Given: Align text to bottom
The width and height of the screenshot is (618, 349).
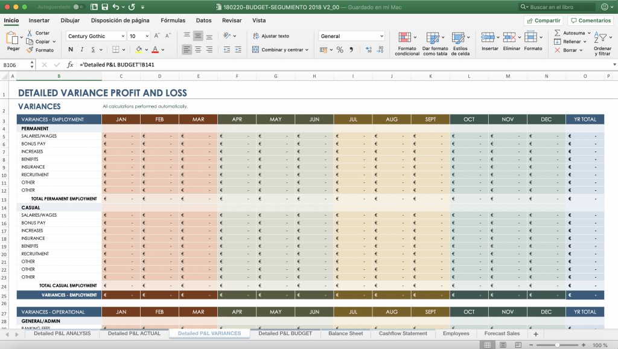Looking at the screenshot, I should point(209,36).
